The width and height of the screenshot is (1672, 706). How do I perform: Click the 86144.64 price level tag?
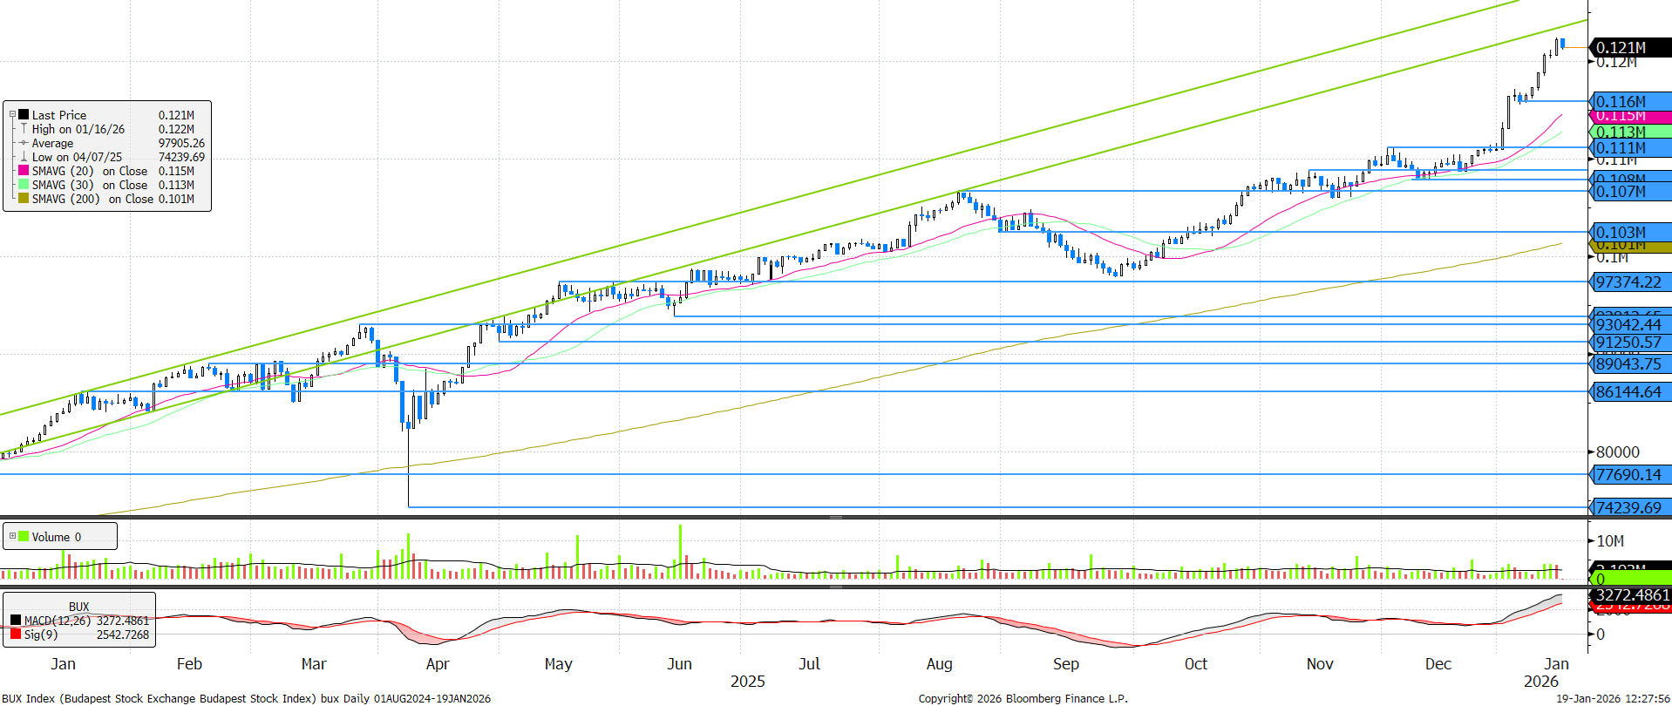click(x=1628, y=391)
